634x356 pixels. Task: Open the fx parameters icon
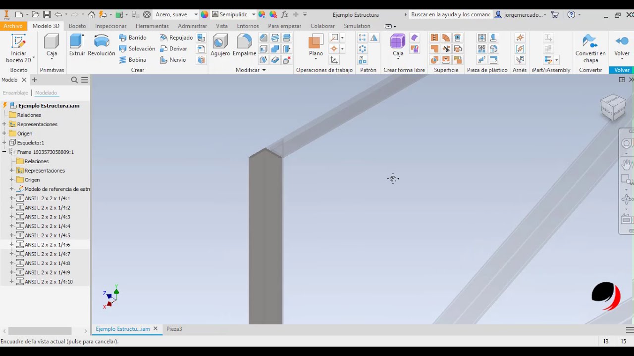(x=284, y=14)
